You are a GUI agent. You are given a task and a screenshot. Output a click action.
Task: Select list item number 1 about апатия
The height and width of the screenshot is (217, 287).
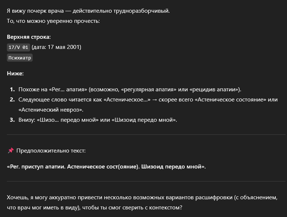[130, 89]
